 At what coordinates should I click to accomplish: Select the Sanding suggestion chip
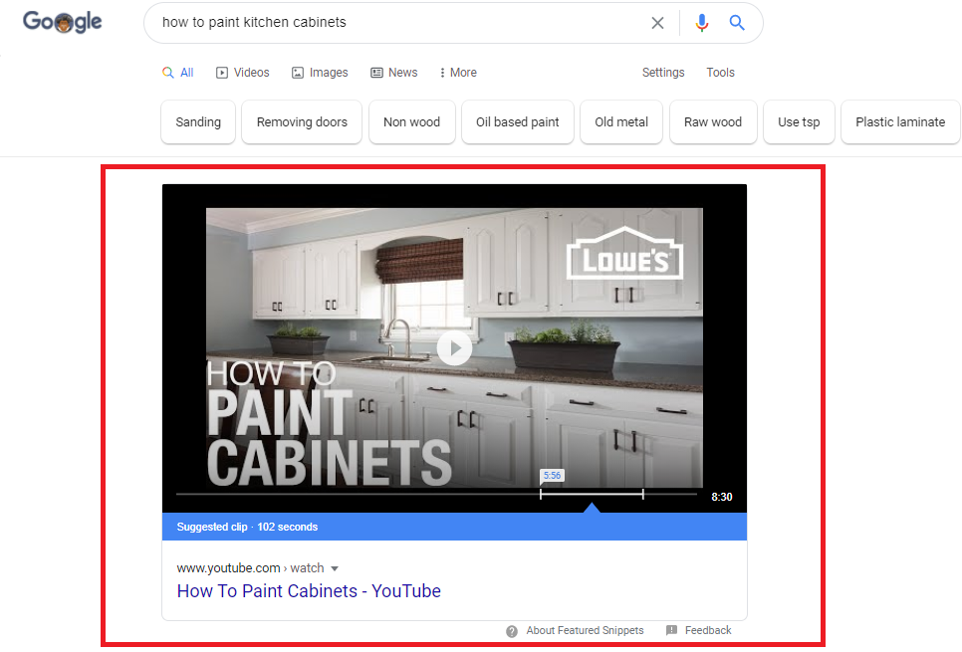pos(198,122)
